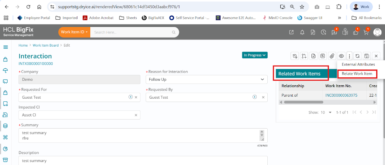Click the save floppy disk icon
This screenshot has width=385, height=165.
[x=367, y=56]
